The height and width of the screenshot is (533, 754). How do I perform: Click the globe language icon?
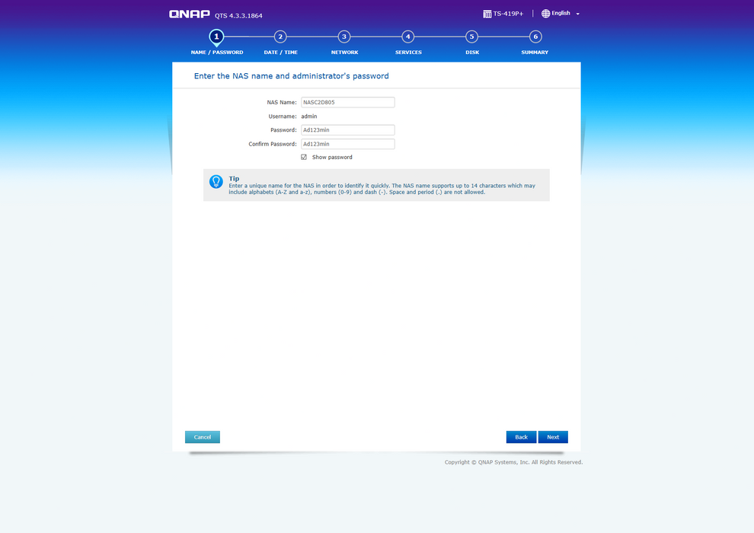pyautogui.click(x=545, y=14)
